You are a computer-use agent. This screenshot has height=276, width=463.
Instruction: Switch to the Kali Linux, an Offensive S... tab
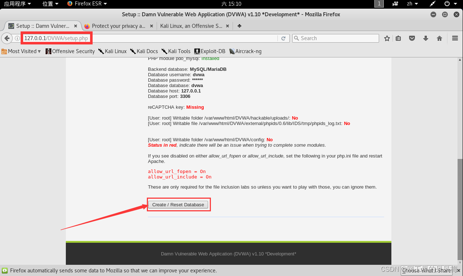195,26
